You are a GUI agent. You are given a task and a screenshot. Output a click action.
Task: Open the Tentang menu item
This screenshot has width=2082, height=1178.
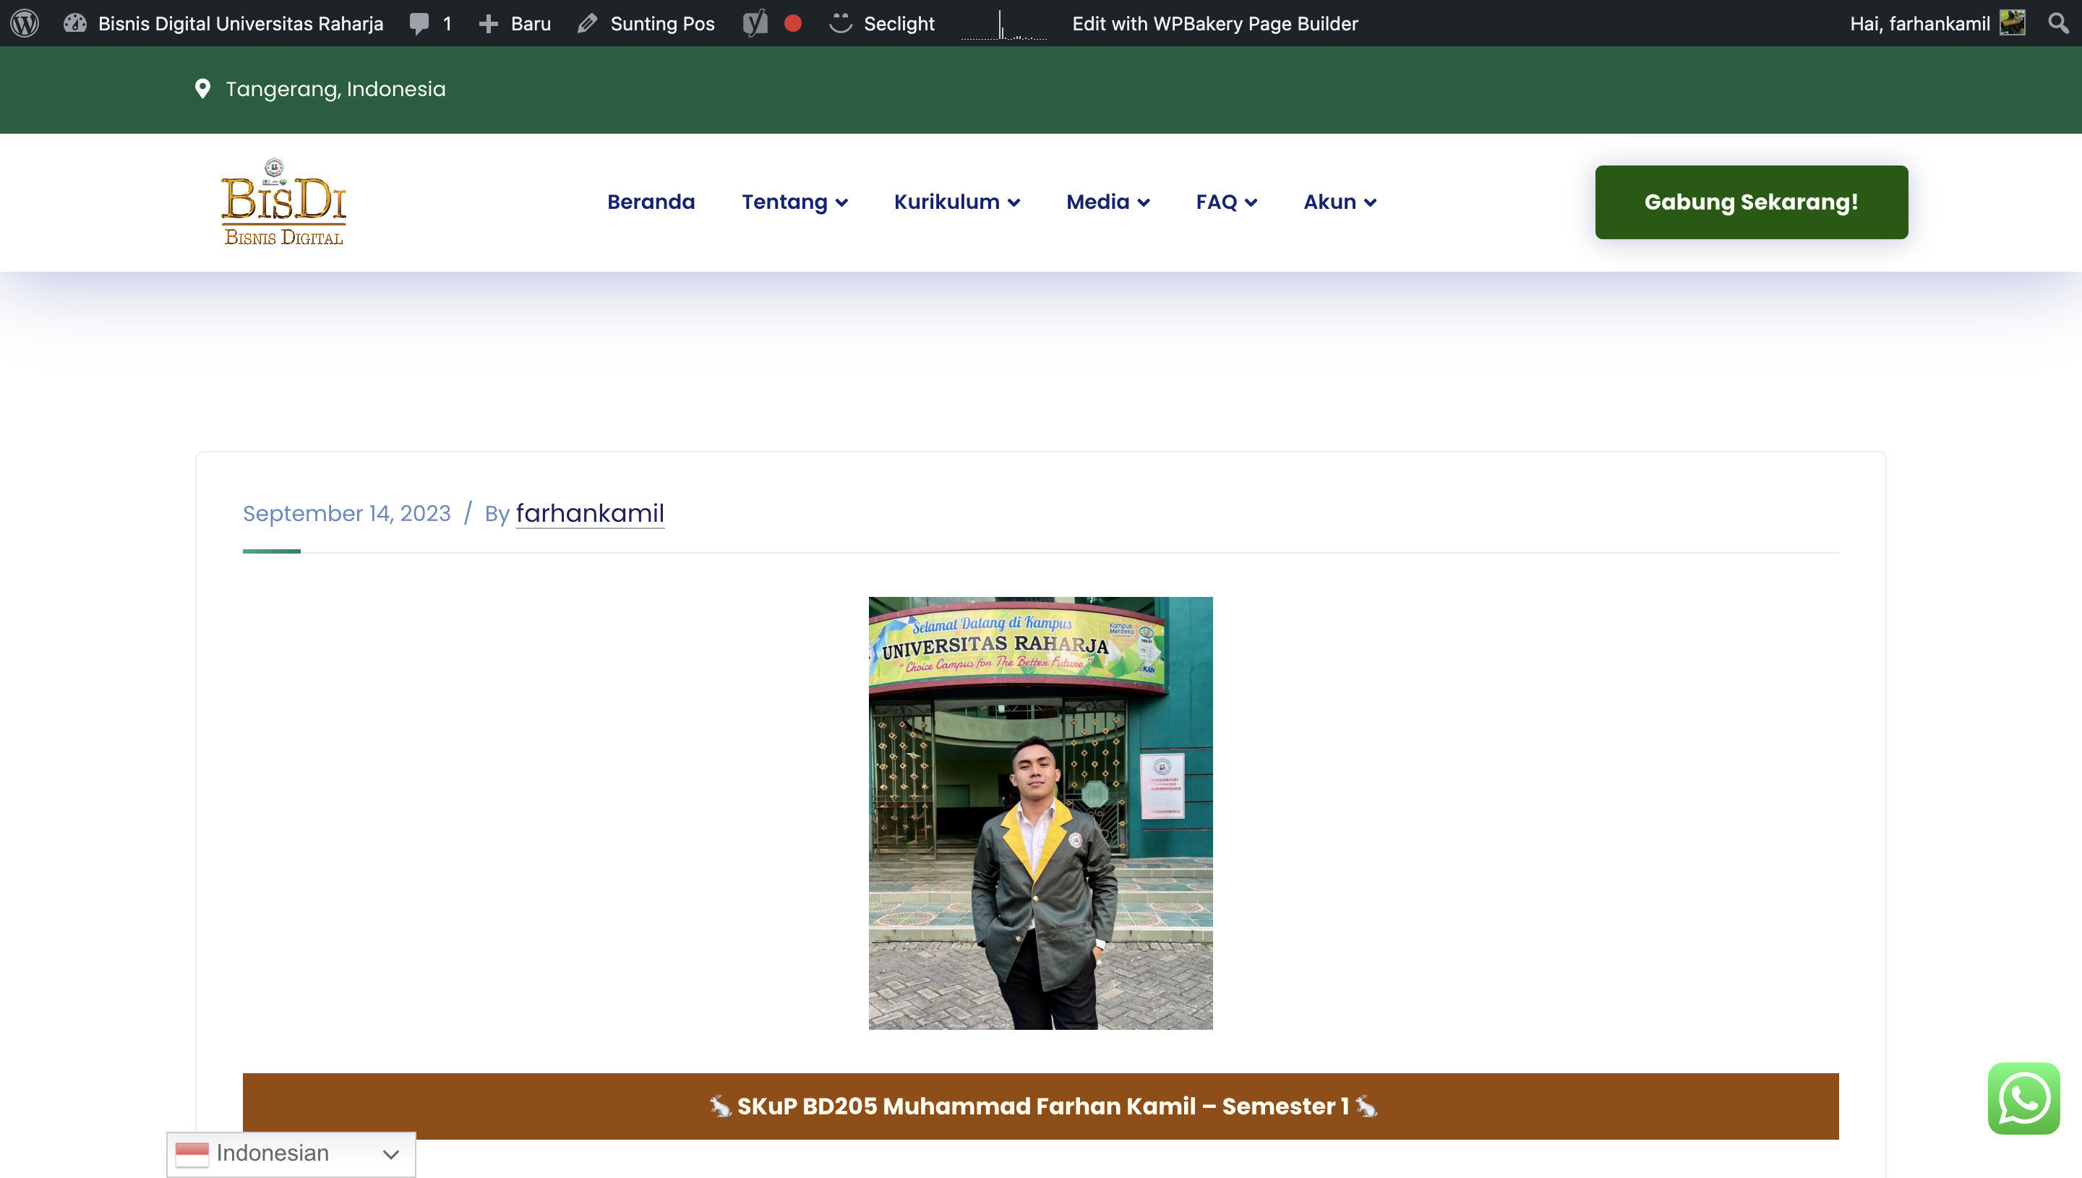(784, 202)
